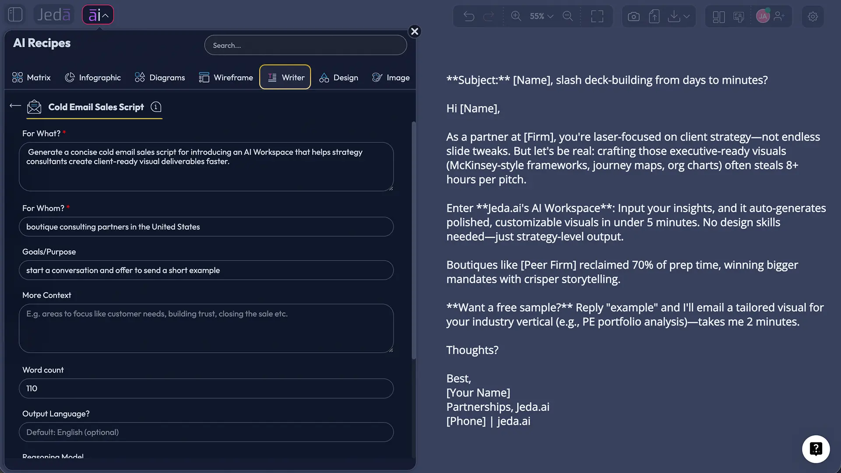Viewport: 841px width, 473px height.
Task: Zoom out on the canvas
Action: click(568, 16)
